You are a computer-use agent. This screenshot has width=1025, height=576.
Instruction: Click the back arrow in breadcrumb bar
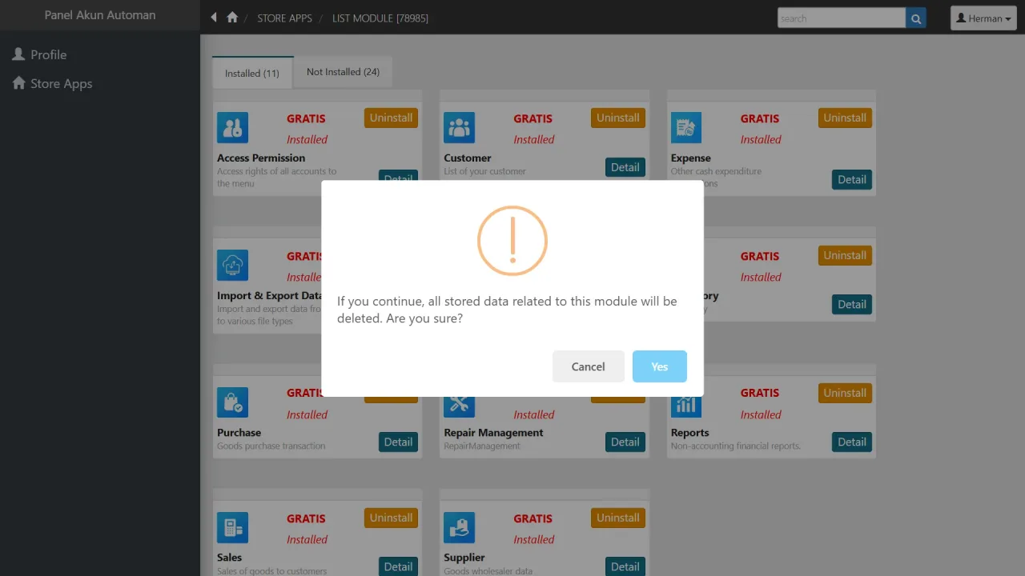pyautogui.click(x=214, y=18)
